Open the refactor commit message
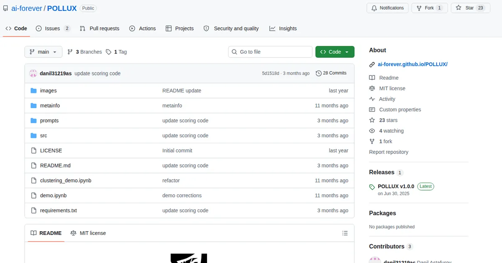This screenshot has width=502, height=263. (171, 180)
